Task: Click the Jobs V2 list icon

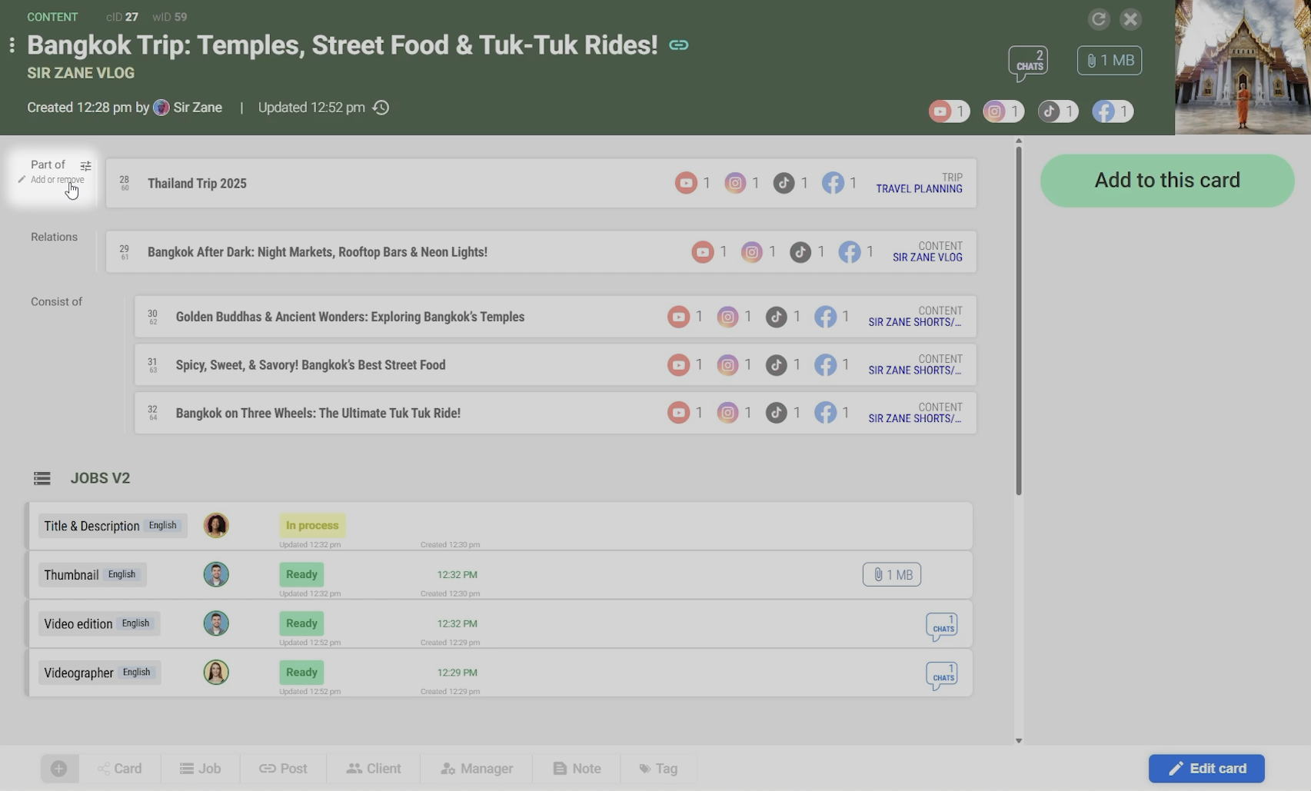Action: pos(42,478)
